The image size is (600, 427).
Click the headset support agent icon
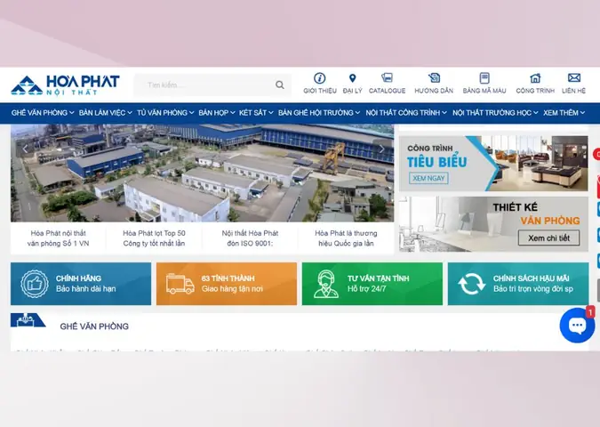tap(326, 284)
